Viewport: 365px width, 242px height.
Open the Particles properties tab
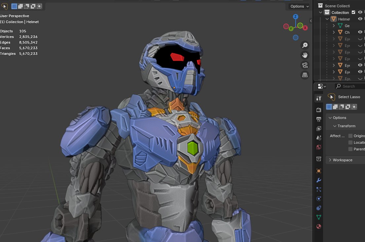pyautogui.click(x=319, y=189)
